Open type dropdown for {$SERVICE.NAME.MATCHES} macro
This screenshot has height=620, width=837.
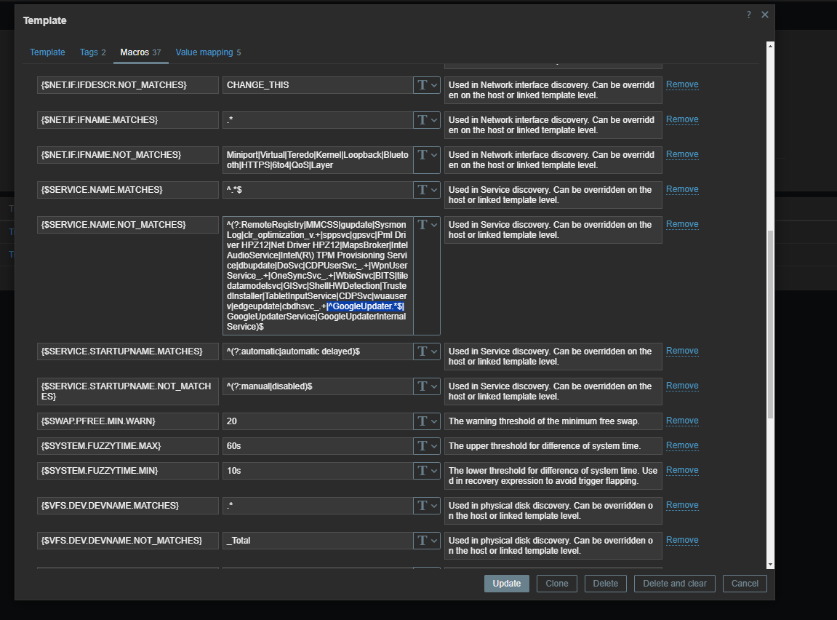click(427, 190)
